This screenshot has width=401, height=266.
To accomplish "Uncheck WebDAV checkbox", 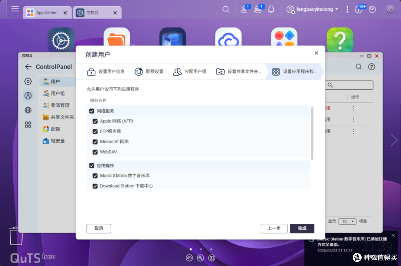I will (x=95, y=152).
